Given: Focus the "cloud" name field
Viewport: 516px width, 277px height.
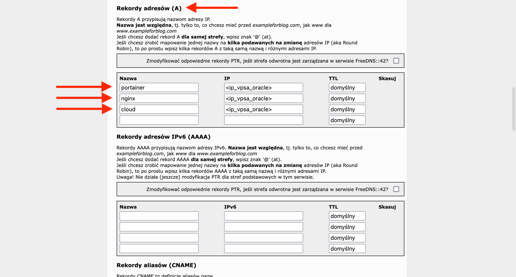Looking at the screenshot, I should click(x=159, y=109).
